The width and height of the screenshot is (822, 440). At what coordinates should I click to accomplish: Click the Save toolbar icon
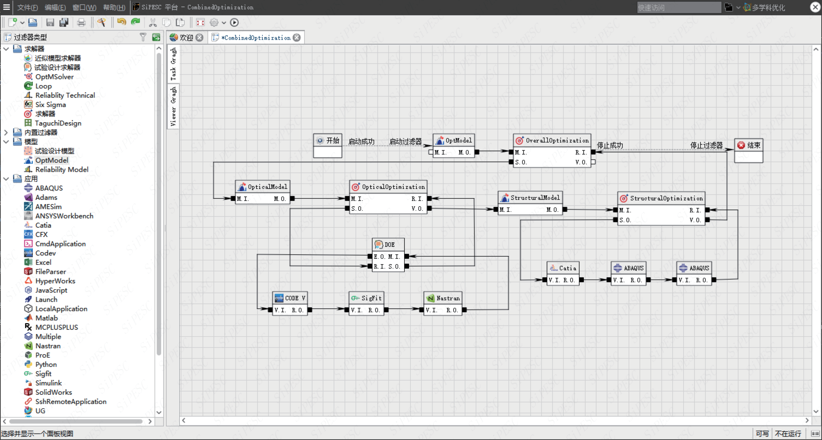pos(50,23)
